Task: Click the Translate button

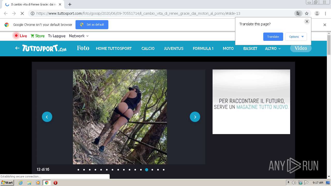Action: click(273, 37)
